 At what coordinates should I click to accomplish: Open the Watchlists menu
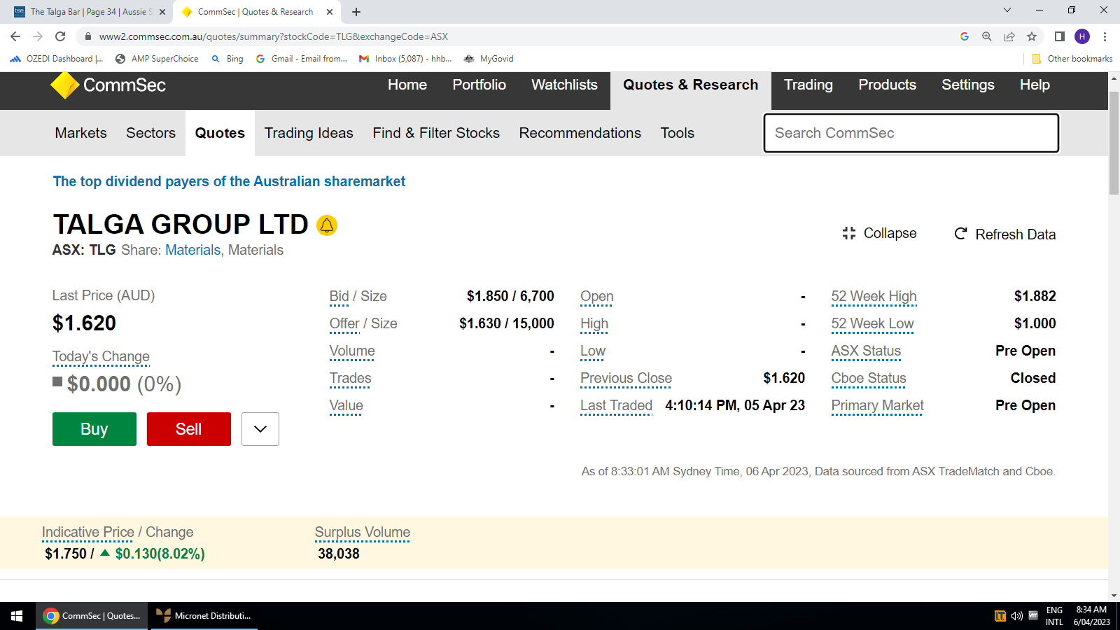tap(565, 85)
